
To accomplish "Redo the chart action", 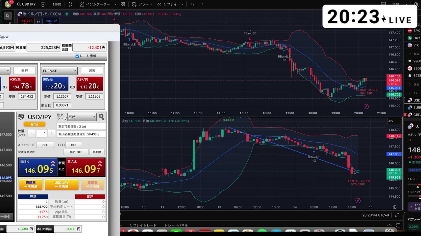I will tap(201, 4).
